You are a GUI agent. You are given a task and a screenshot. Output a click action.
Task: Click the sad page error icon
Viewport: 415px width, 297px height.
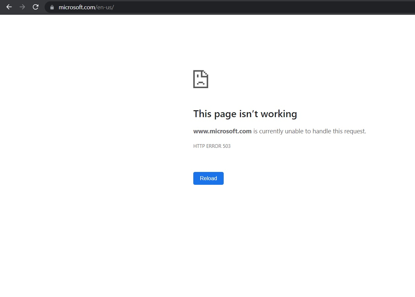(x=201, y=79)
